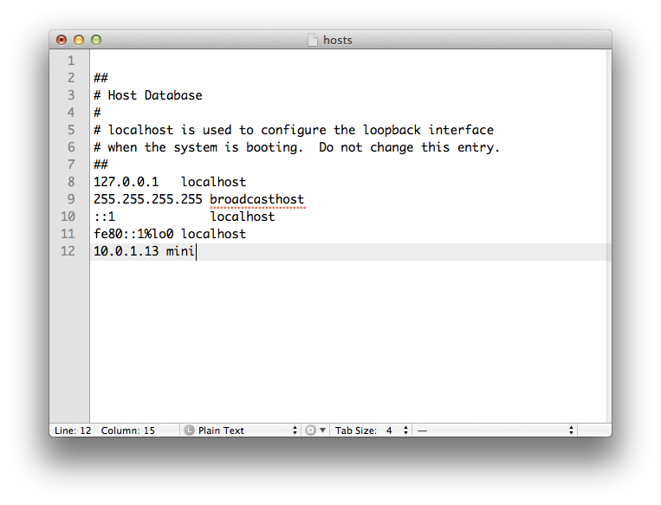Viewport: 661px width, 505px height.
Task: Click 'localhost' on the ::1 line
Action: point(243,217)
